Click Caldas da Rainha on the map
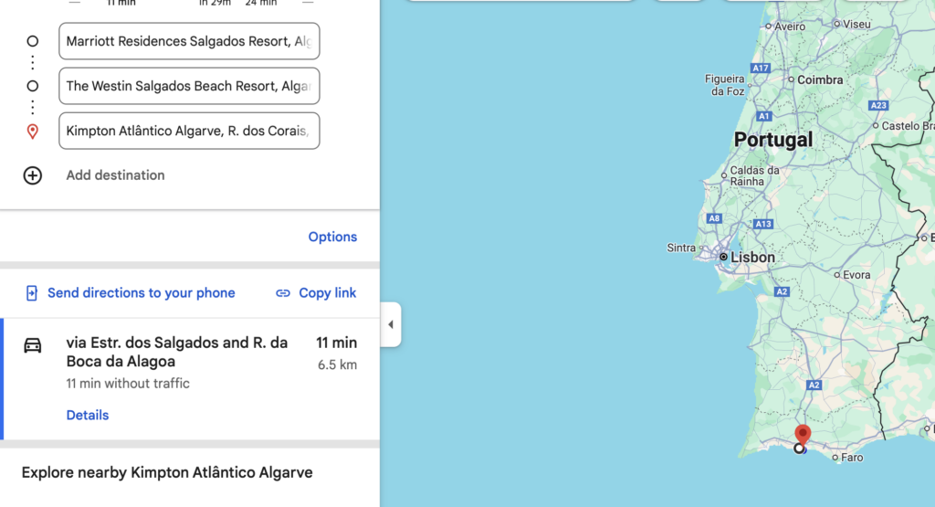935x507 pixels. [x=754, y=176]
